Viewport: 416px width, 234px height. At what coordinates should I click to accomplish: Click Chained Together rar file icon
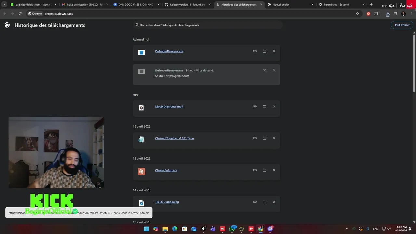[141, 139]
